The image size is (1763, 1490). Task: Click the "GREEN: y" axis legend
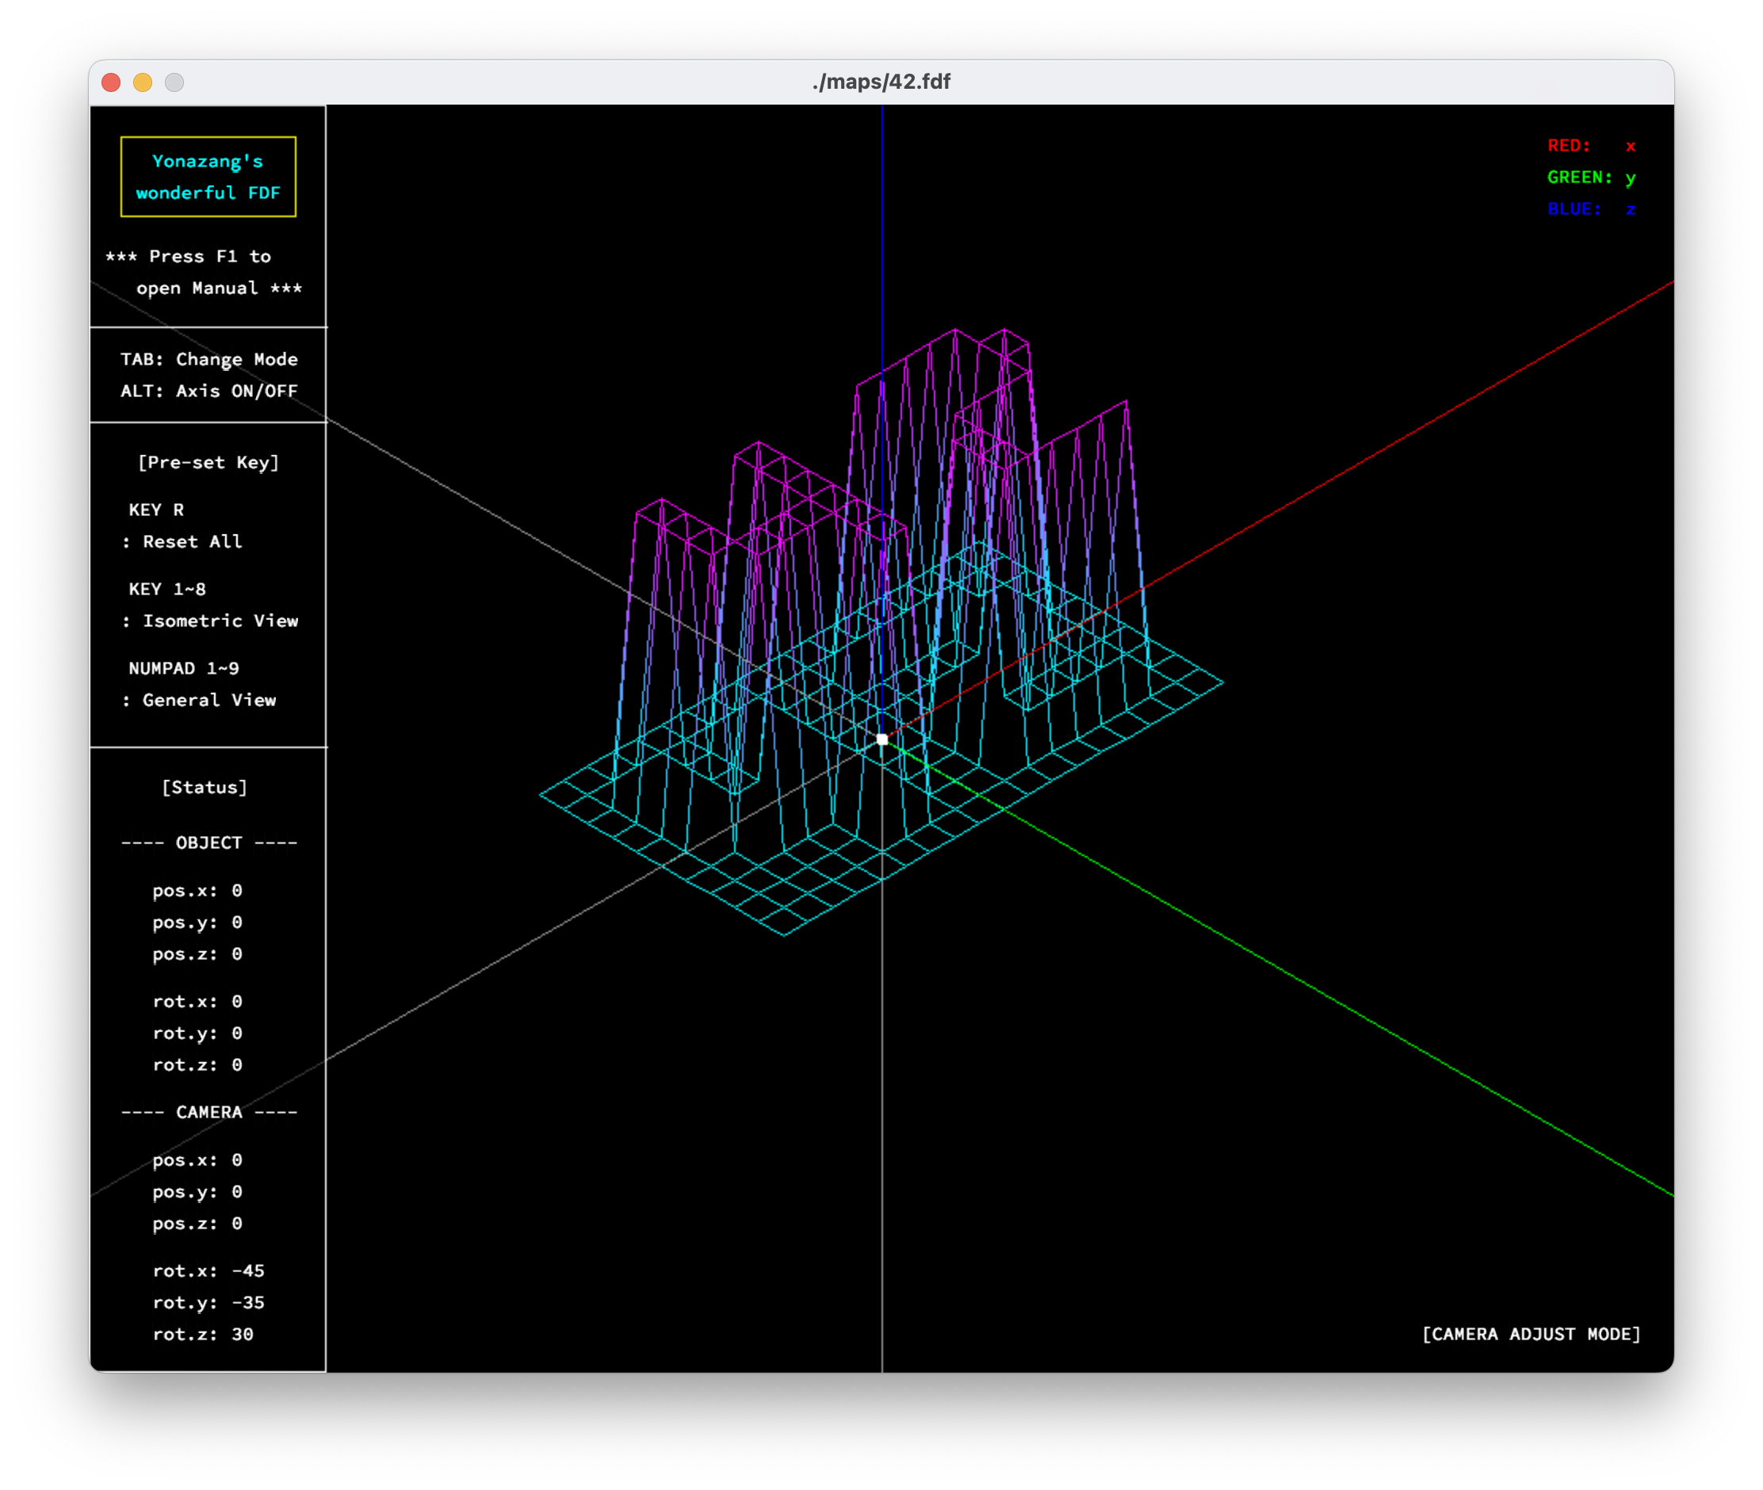pos(1592,178)
